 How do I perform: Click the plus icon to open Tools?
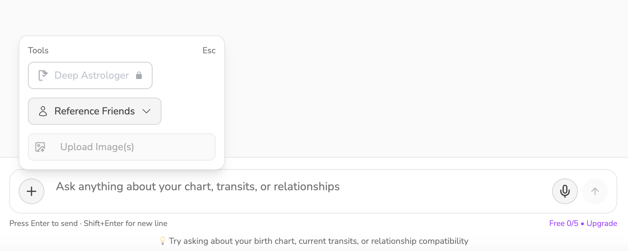point(31,191)
